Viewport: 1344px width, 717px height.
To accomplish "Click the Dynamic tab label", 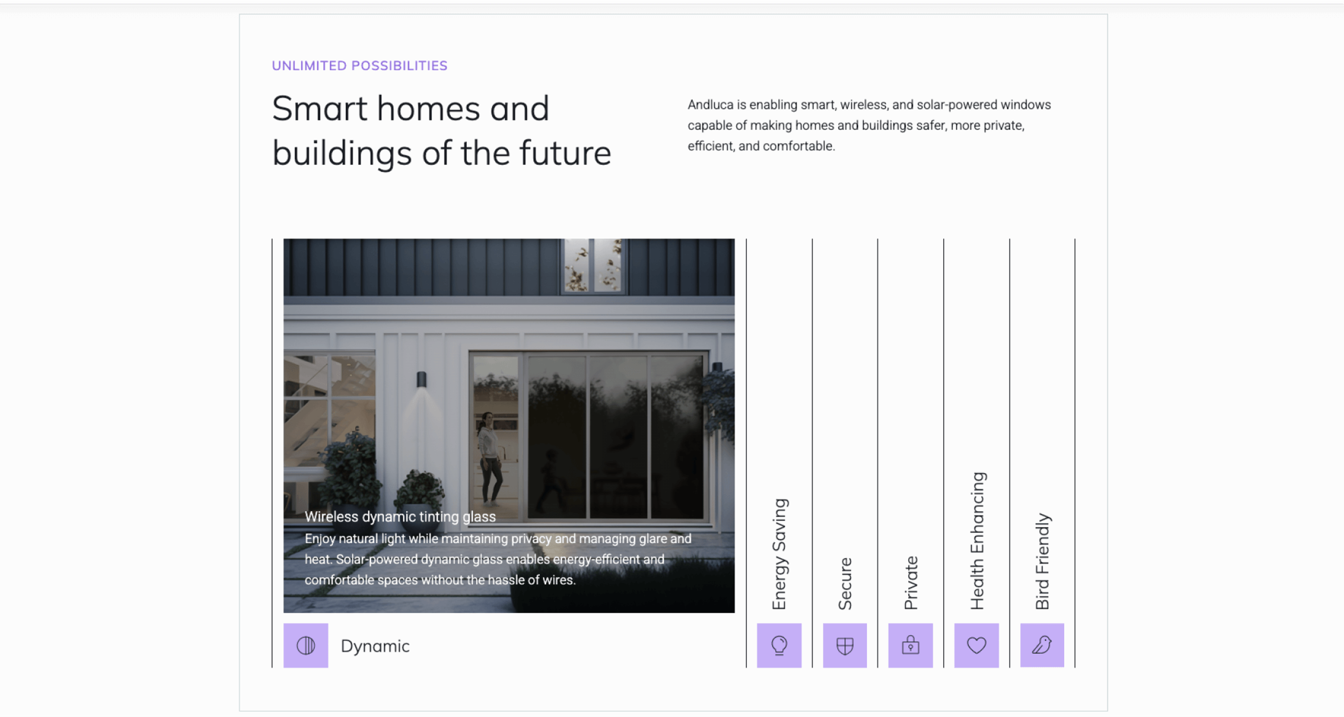I will pos(375,646).
